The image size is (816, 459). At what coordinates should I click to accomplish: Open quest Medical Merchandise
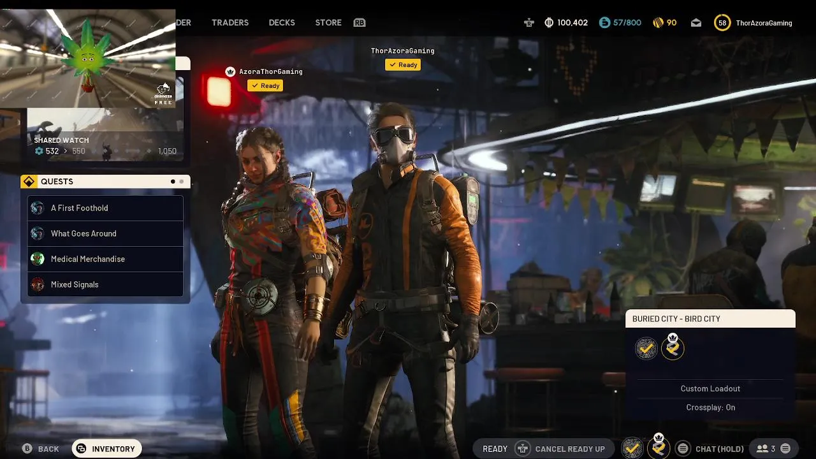point(105,259)
